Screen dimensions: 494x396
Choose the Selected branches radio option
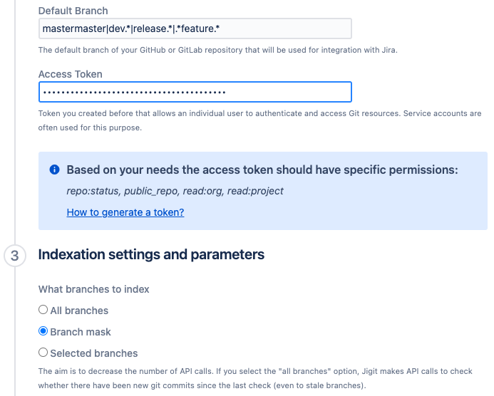click(43, 353)
